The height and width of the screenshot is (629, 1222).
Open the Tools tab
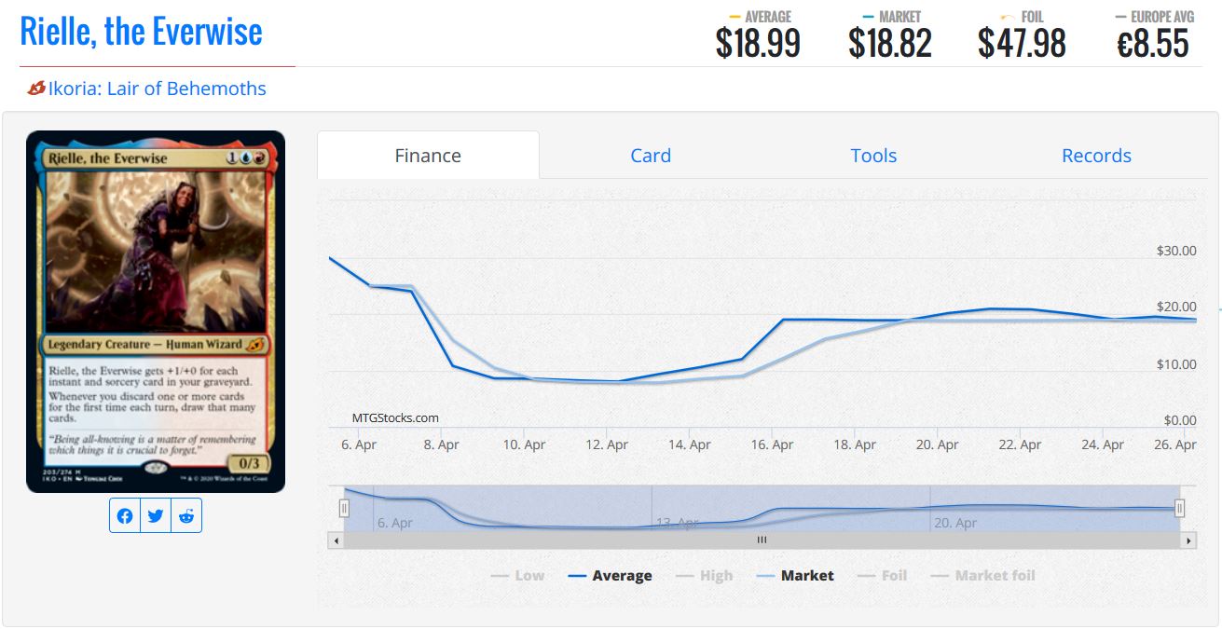click(x=873, y=156)
